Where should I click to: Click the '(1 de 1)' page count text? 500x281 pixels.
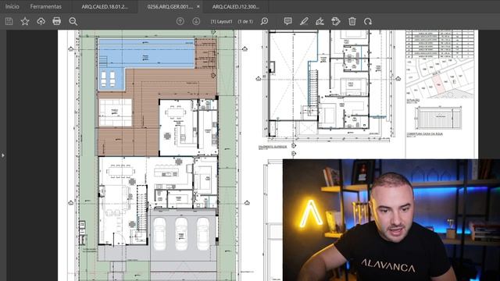(x=245, y=21)
